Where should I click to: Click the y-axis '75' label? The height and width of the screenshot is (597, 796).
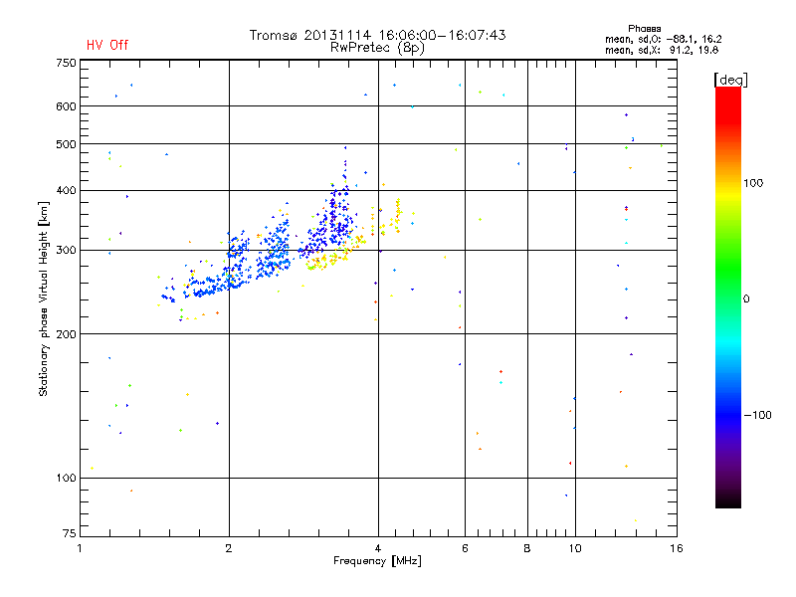click(70, 533)
